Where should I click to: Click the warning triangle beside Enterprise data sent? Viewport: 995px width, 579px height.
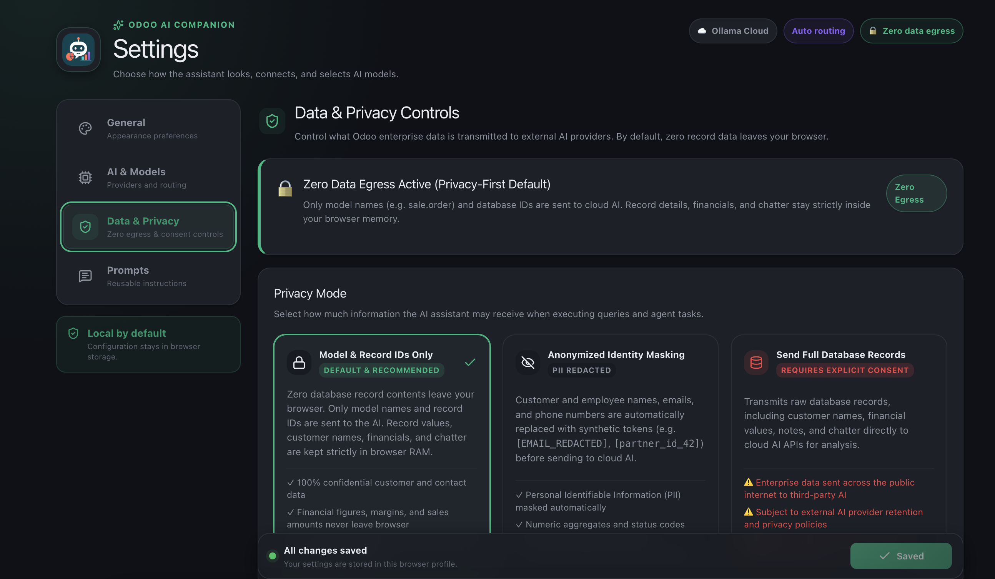748,482
